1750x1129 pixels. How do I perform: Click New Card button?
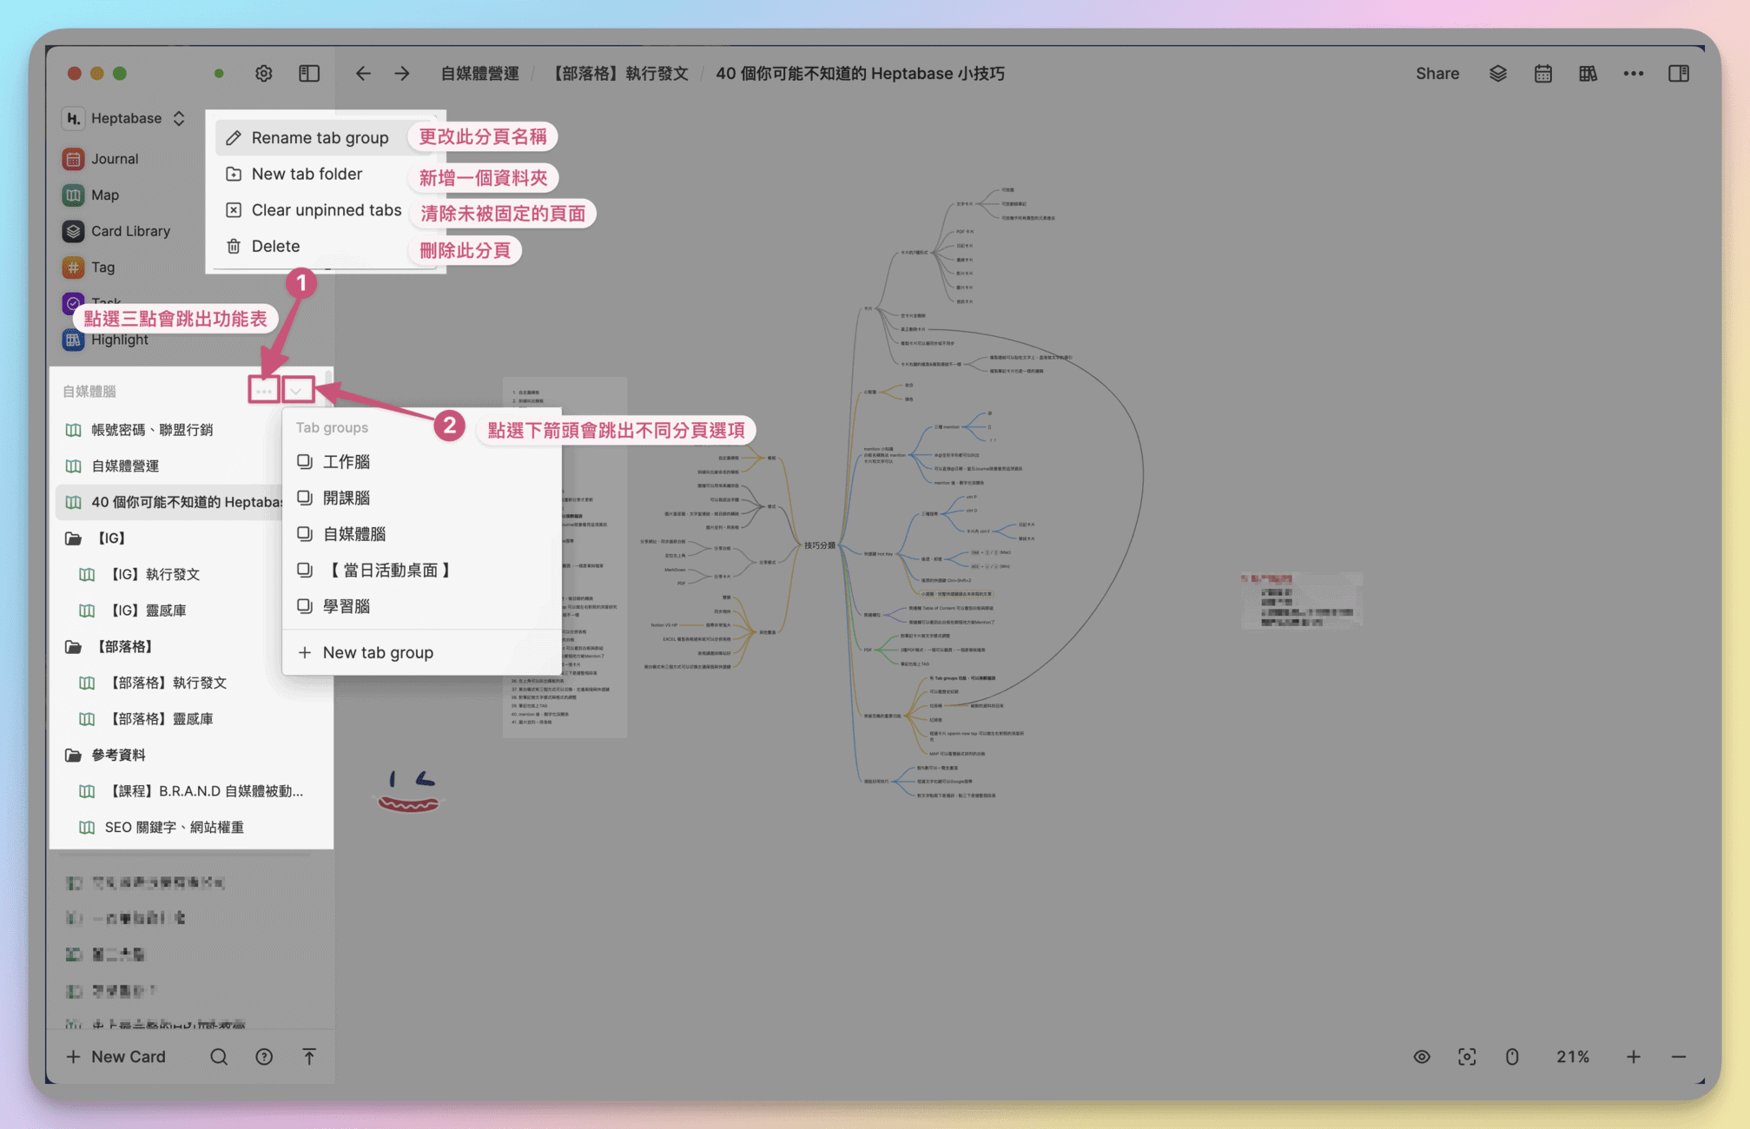pyautogui.click(x=116, y=1057)
